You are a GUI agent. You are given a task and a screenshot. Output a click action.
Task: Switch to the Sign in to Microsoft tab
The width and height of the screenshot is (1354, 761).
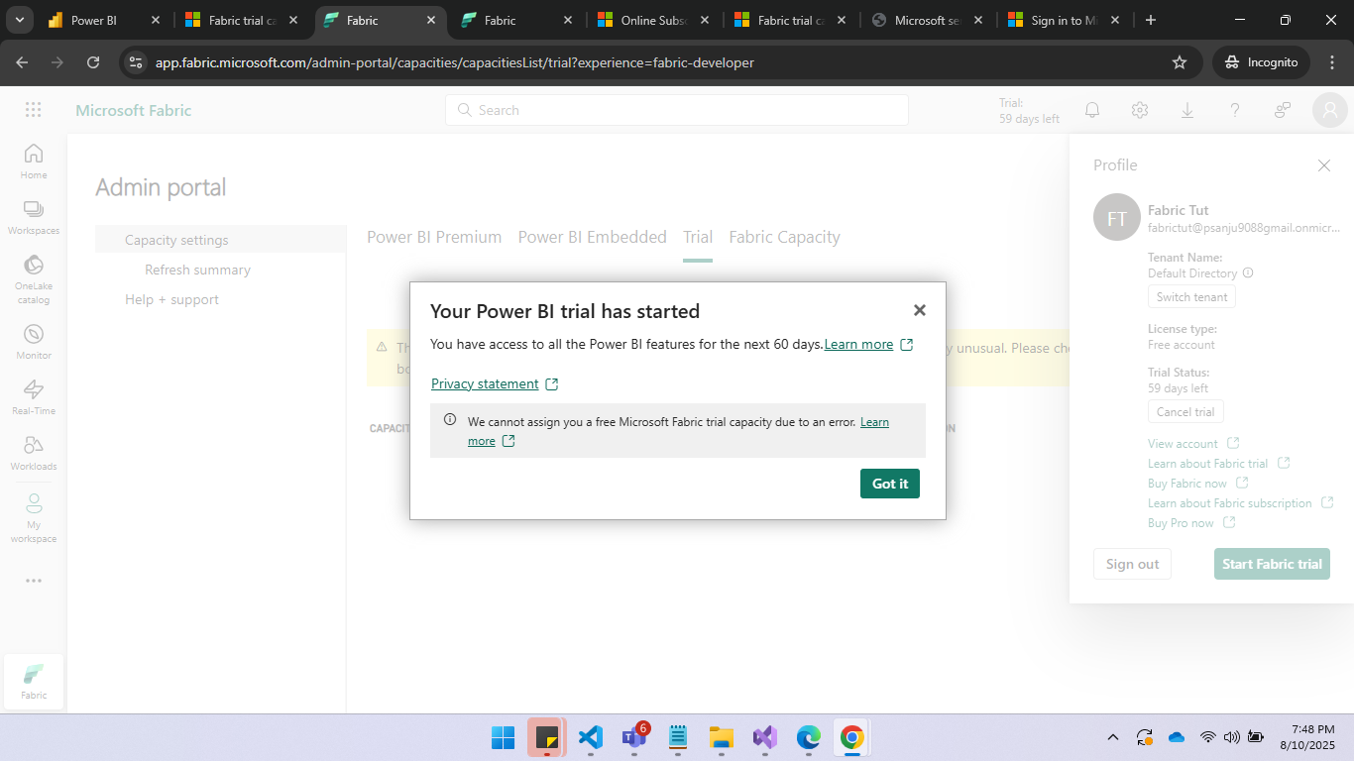1064,20
